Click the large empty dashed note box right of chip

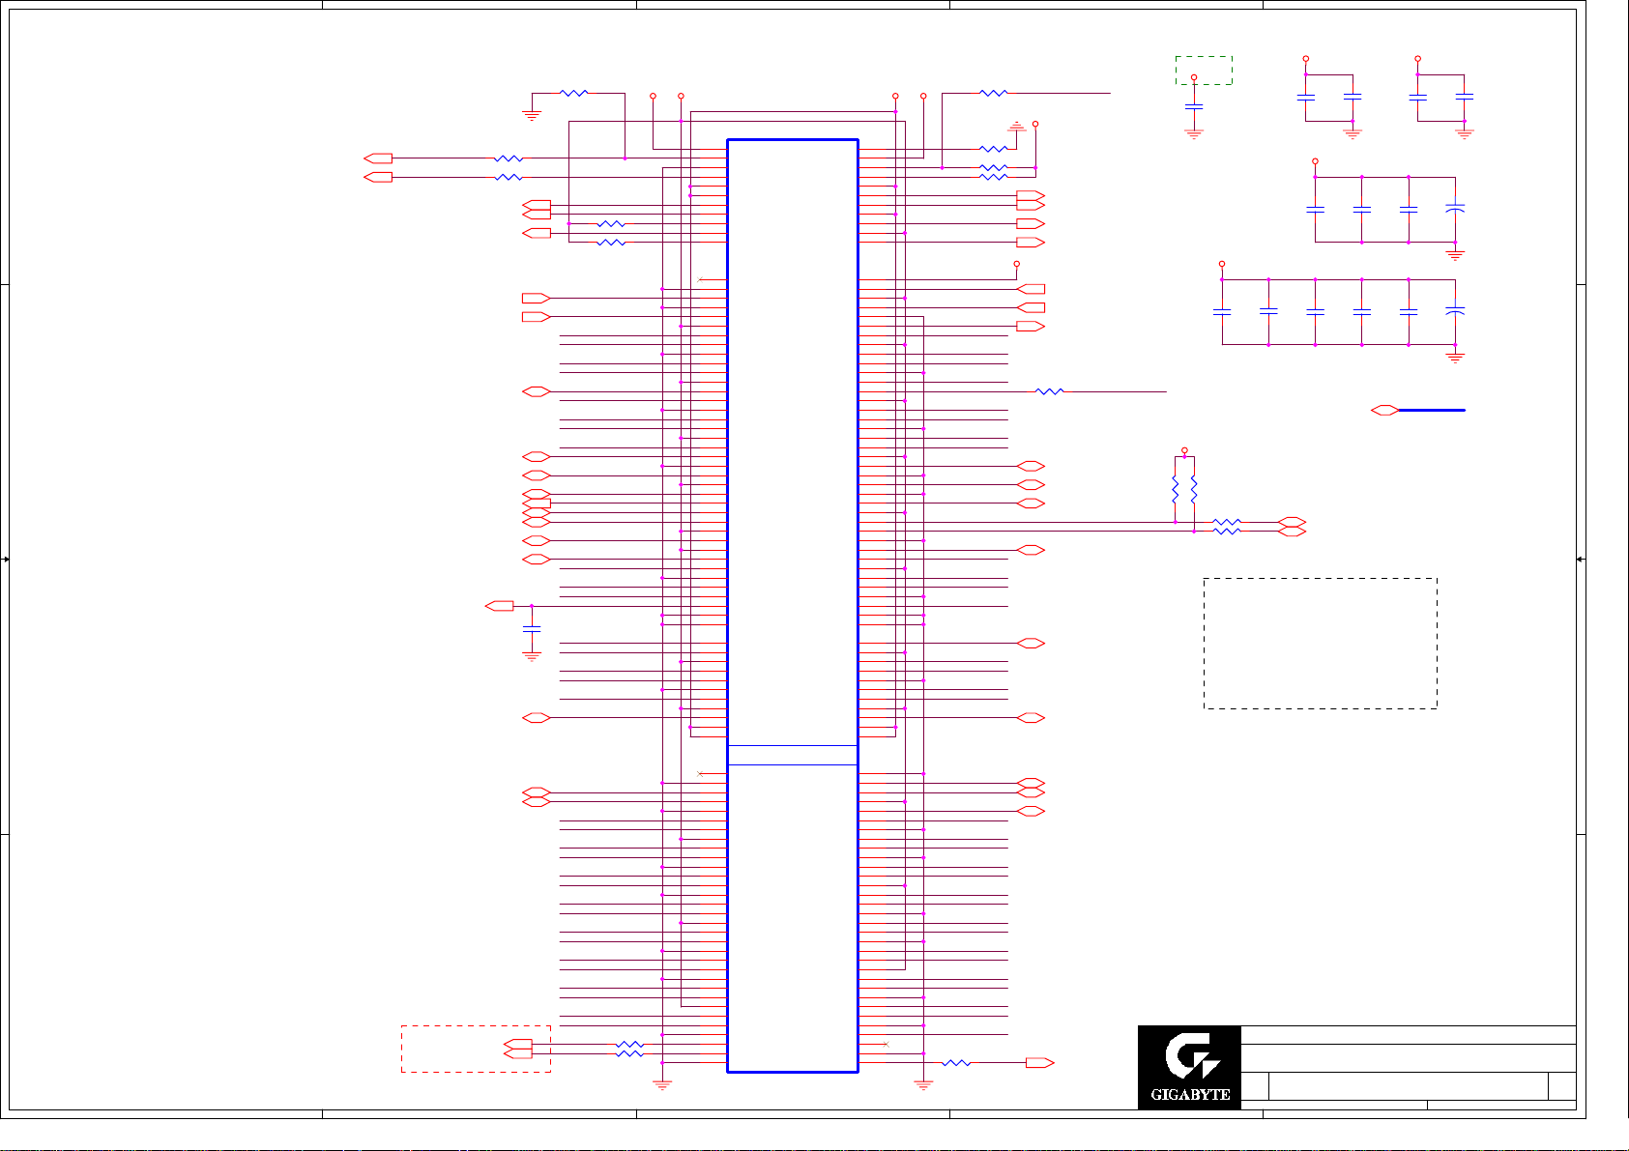coord(1321,644)
